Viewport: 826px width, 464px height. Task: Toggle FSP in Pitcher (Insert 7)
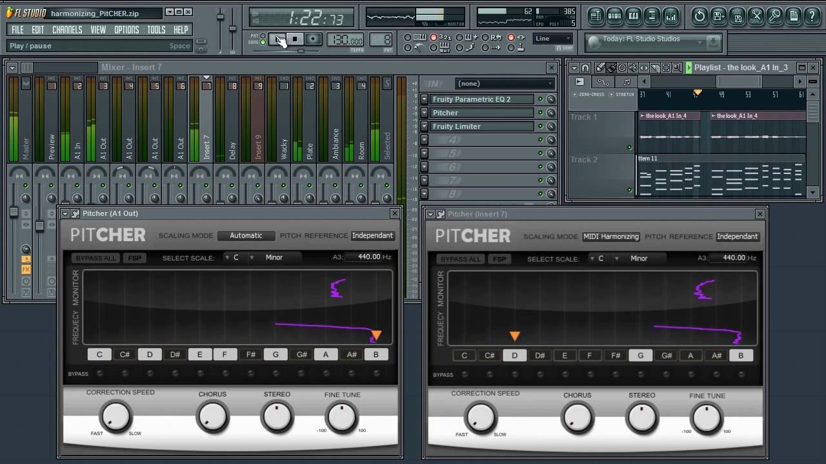coord(499,259)
